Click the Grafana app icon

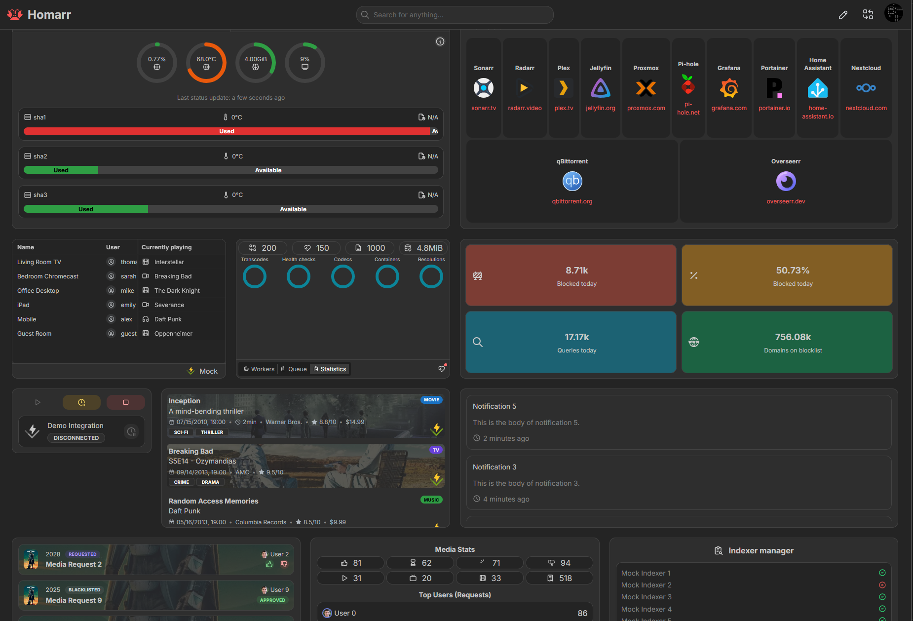(x=729, y=88)
